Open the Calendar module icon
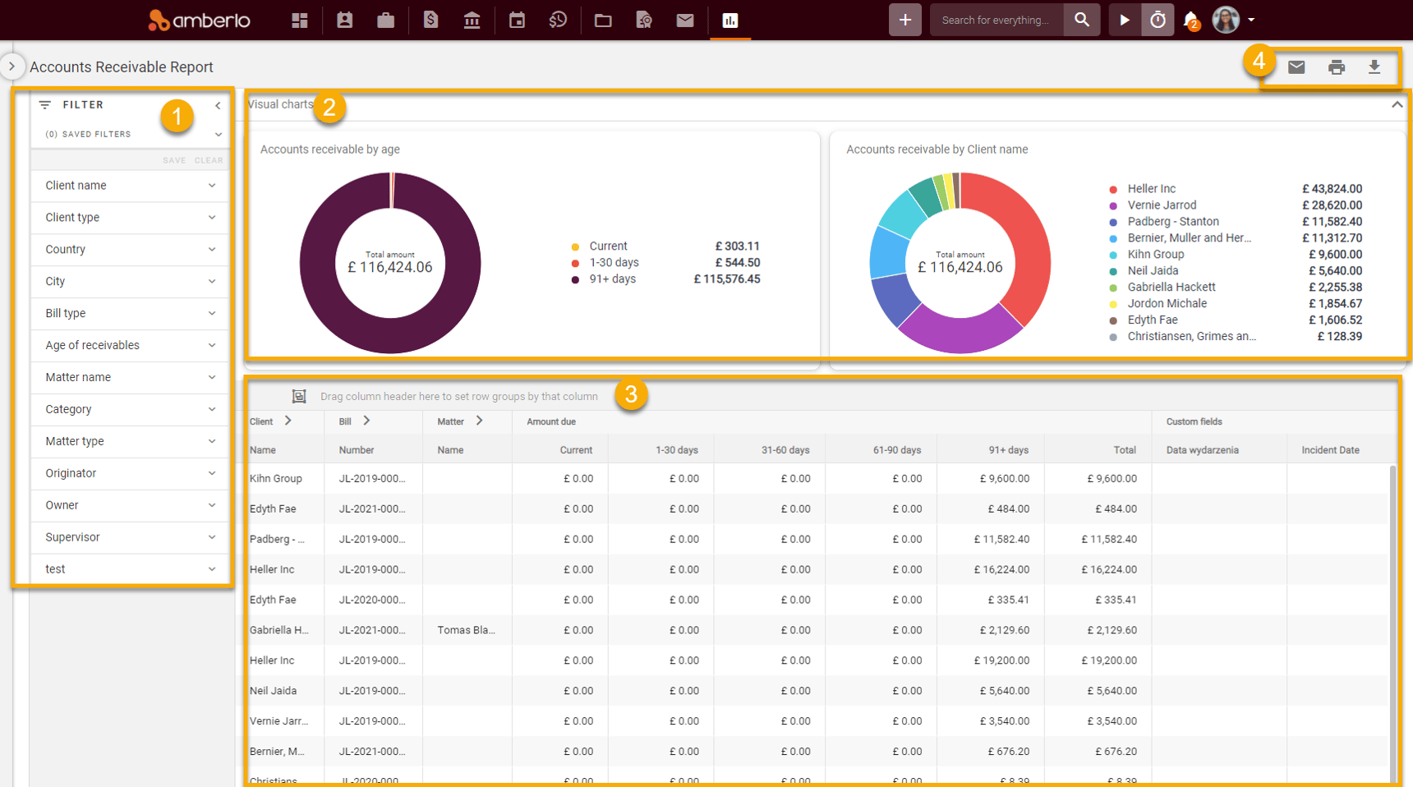Viewport: 1413px width, 787px height. point(517,20)
